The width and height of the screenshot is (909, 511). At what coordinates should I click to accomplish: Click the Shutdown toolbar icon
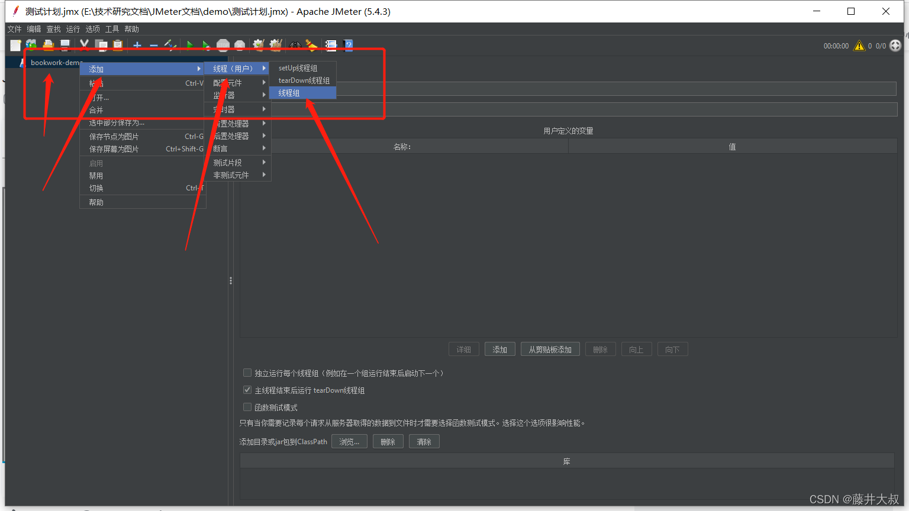click(x=240, y=45)
